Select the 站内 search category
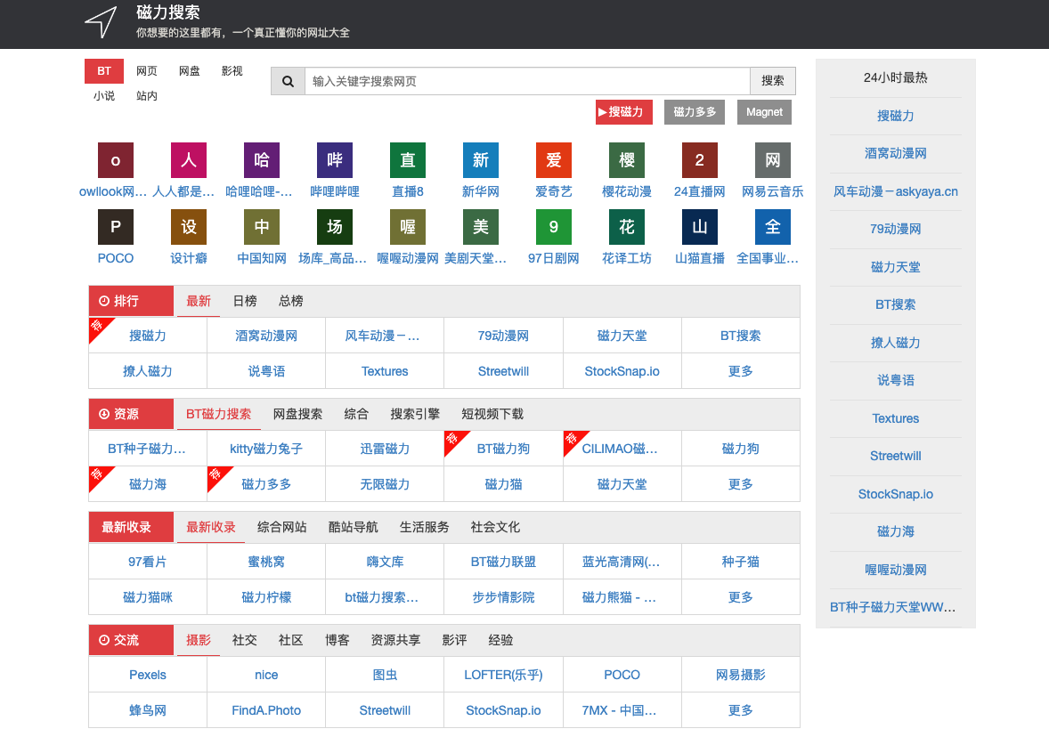 (147, 95)
